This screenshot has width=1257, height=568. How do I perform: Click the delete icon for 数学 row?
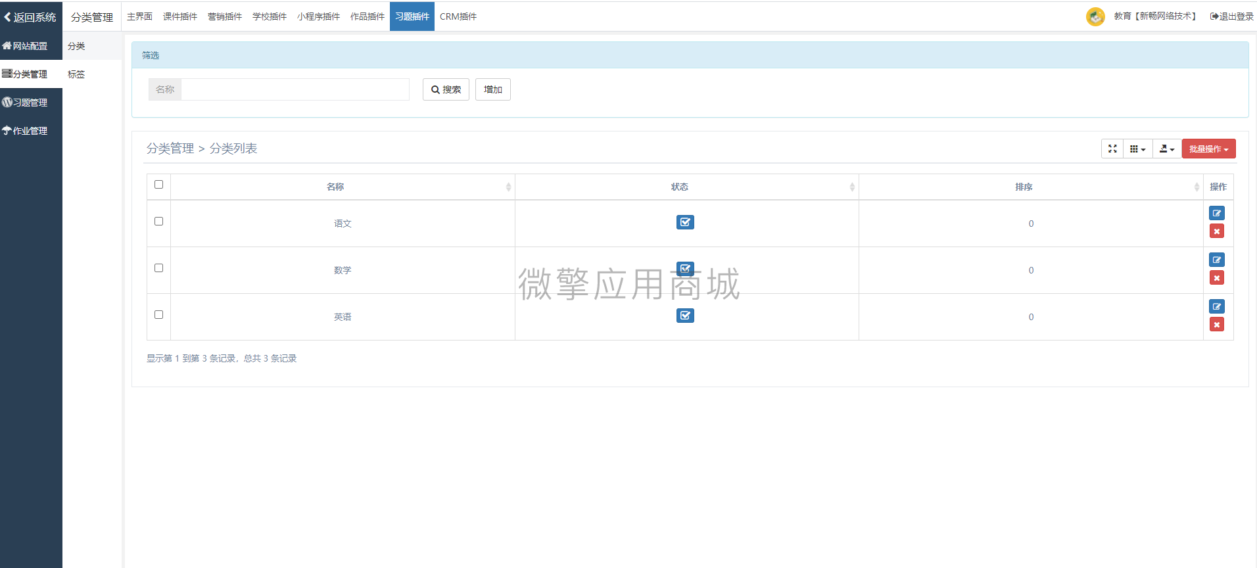(1217, 278)
